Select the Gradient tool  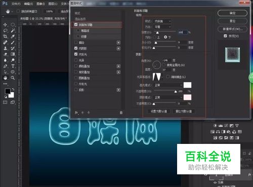(13, 54)
